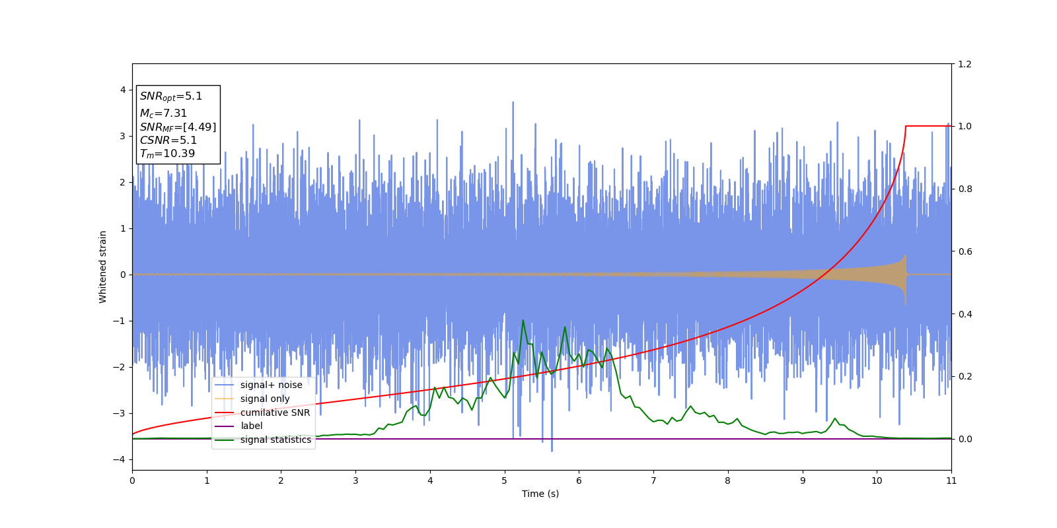Click x-axis tick label 11
Viewport: 1057px width, 528px height.
(951, 480)
